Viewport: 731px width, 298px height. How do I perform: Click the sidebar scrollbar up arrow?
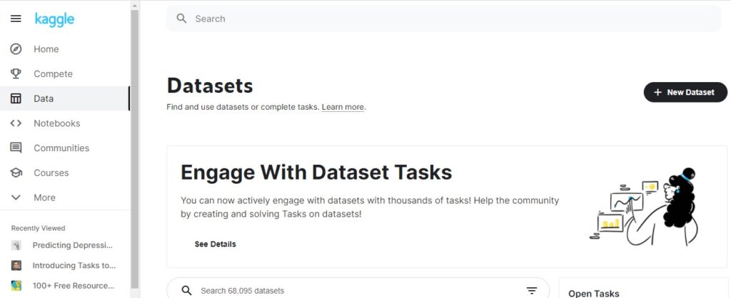point(135,6)
